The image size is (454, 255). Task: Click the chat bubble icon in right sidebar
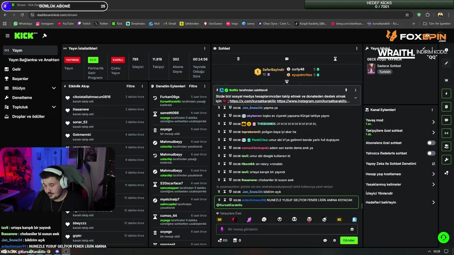[x=446, y=120]
